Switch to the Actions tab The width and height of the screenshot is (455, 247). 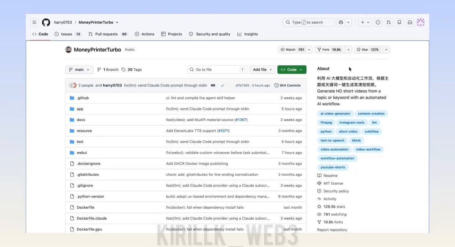144,34
